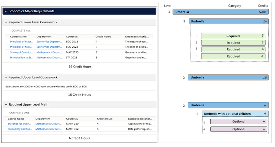The image size is (275, 147).
Task: Open Principles of Macr... course link
Action: tap(22, 41)
